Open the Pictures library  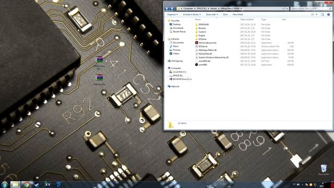tap(175, 50)
